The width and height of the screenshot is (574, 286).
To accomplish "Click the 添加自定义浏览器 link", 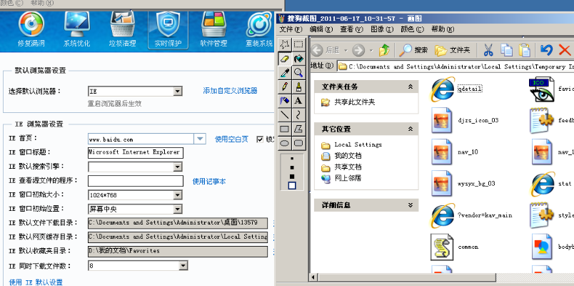I will pos(230,92).
